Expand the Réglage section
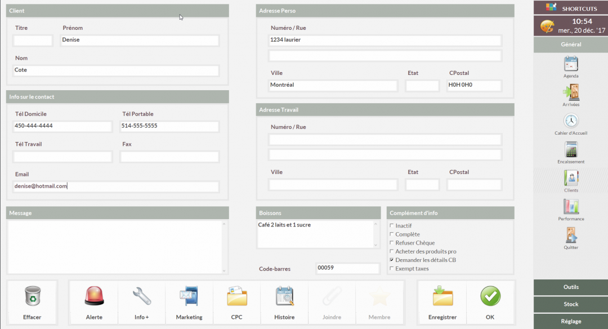This screenshot has height=329, width=608. [x=570, y=321]
